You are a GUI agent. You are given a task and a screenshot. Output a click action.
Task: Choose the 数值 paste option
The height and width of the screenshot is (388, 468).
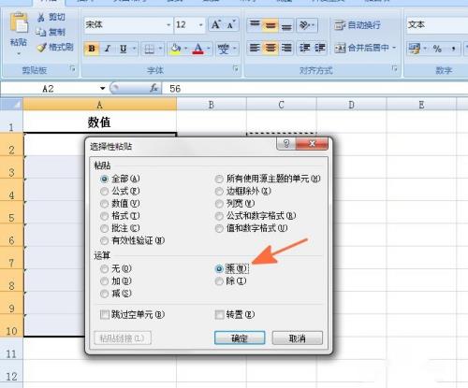(x=104, y=204)
